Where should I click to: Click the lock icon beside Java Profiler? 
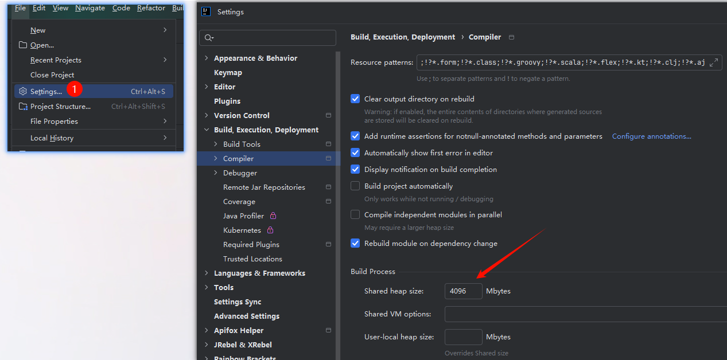(x=273, y=216)
